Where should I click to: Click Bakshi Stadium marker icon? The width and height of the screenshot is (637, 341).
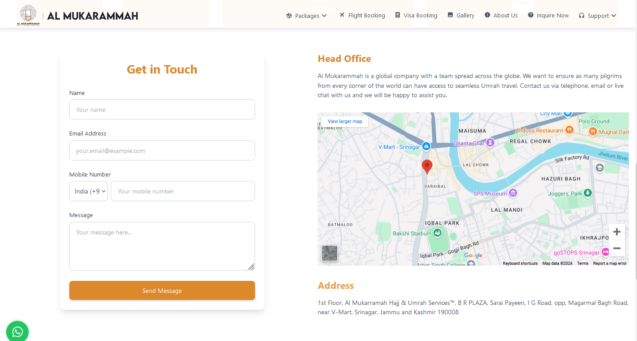pyautogui.click(x=438, y=233)
